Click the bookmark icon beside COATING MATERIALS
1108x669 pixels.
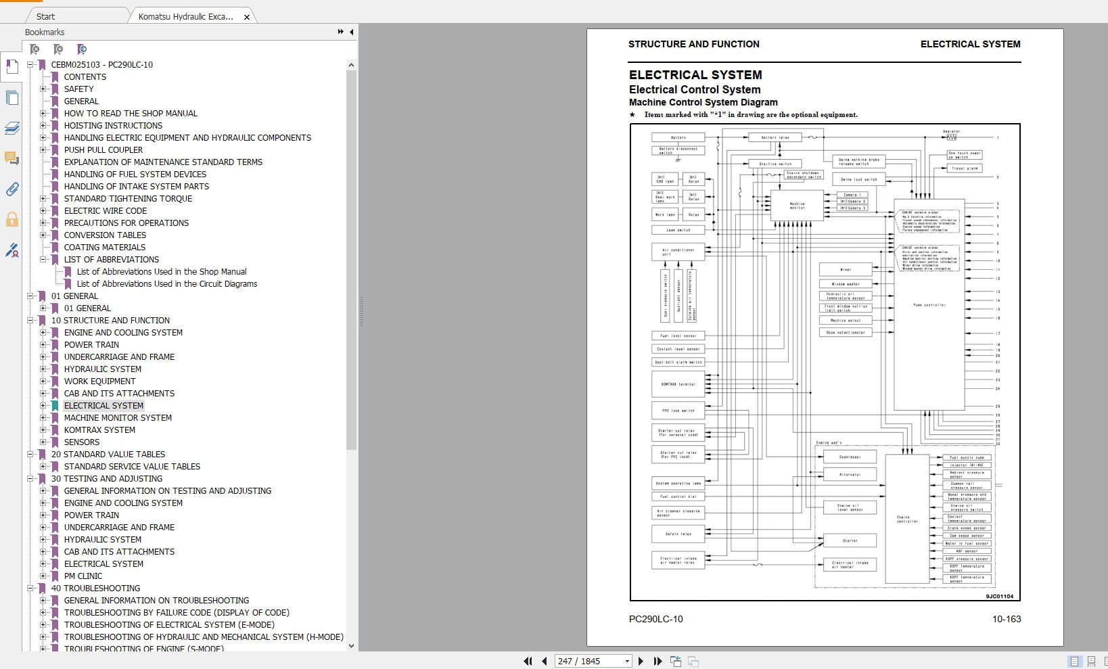[x=55, y=248]
